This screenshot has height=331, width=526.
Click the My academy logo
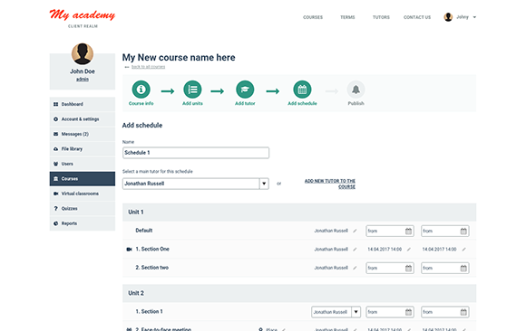pyautogui.click(x=83, y=15)
